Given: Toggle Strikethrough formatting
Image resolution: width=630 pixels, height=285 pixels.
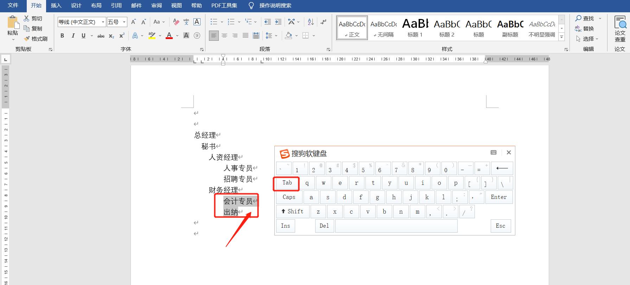Looking at the screenshot, I should point(101,35).
